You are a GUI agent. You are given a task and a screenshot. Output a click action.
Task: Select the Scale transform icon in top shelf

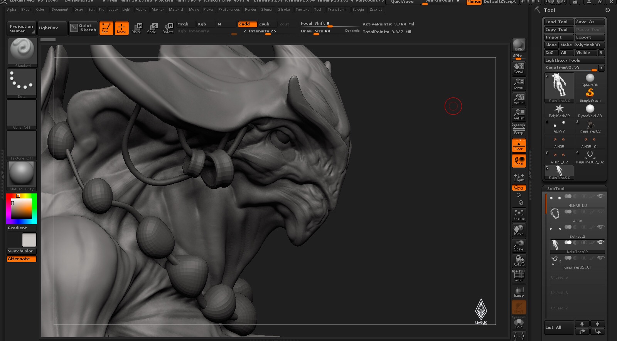152,28
